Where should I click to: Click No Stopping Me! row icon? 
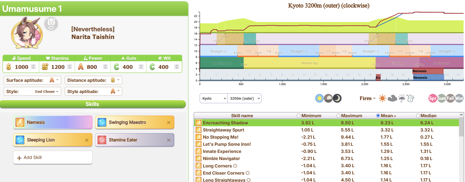[x=199, y=137]
